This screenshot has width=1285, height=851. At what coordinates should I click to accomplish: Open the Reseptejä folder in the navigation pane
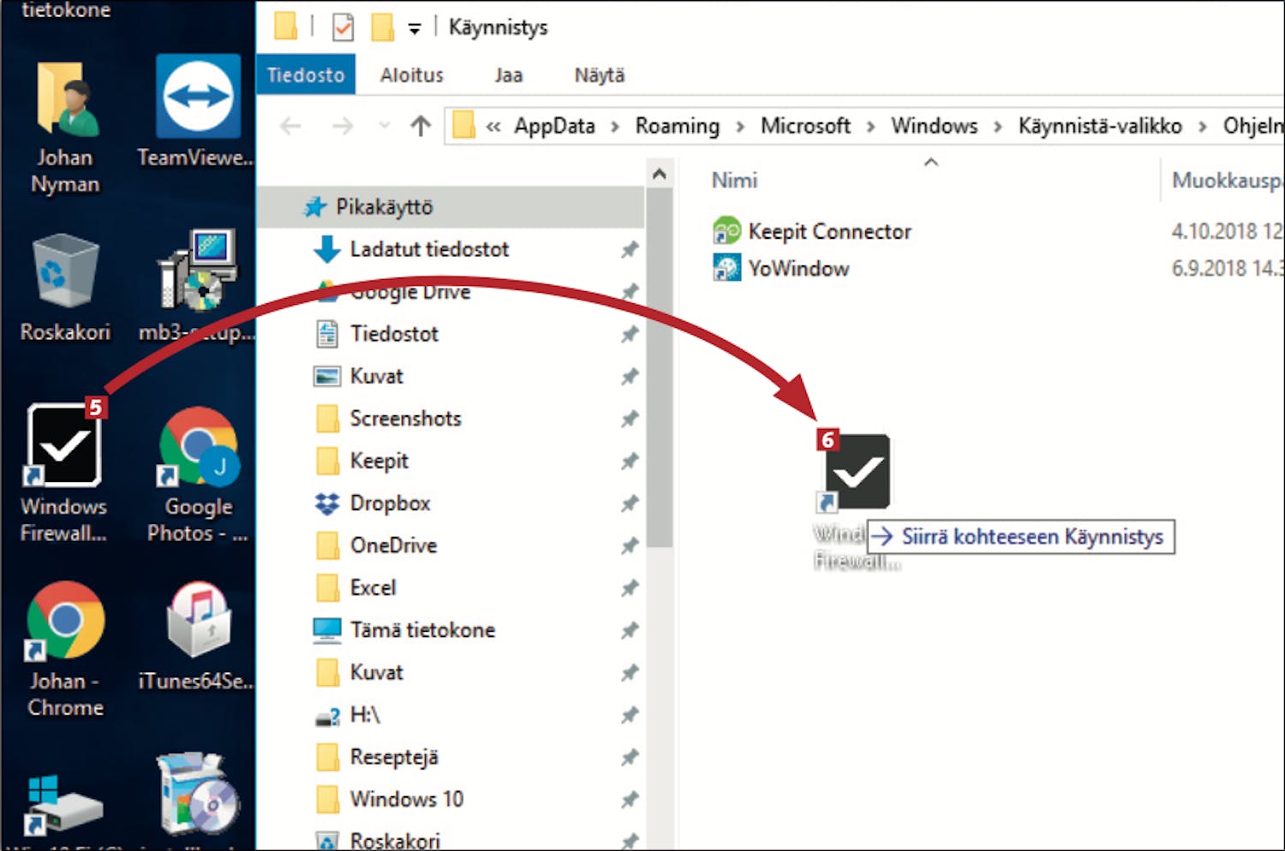[394, 758]
